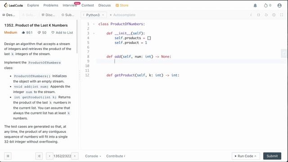Open the Explore menu item
Image resolution: width=288 pixels, height=162 pixels.
point(33,5)
